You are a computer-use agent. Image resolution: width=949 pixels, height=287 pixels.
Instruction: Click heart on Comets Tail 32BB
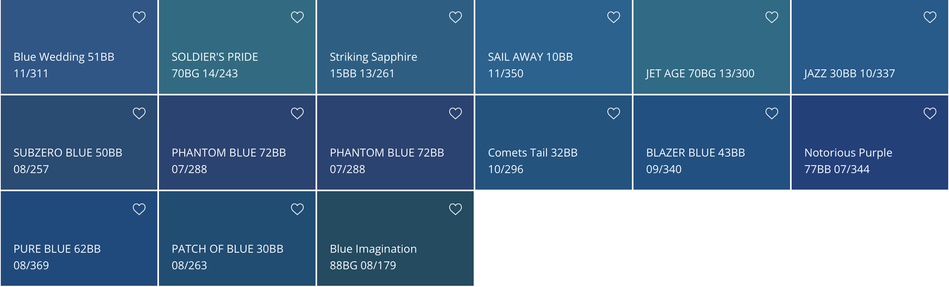point(614,114)
